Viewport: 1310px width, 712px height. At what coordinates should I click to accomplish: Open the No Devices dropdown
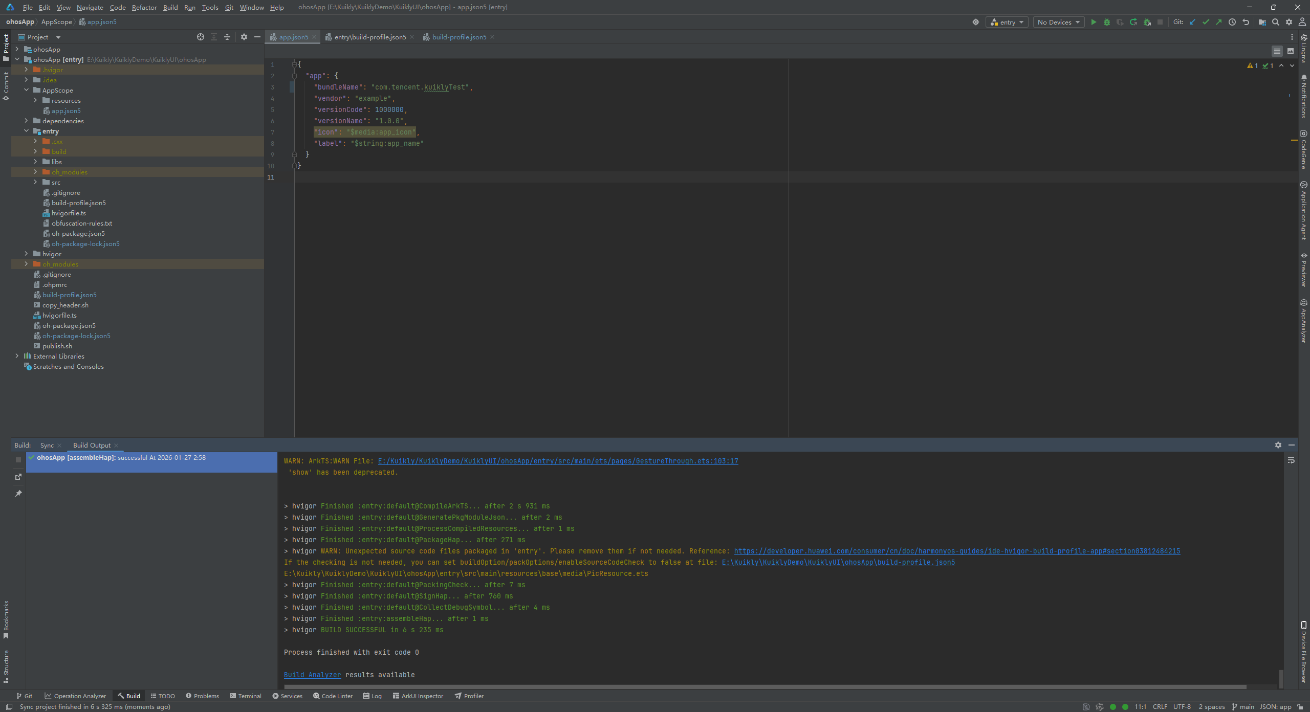coord(1058,22)
